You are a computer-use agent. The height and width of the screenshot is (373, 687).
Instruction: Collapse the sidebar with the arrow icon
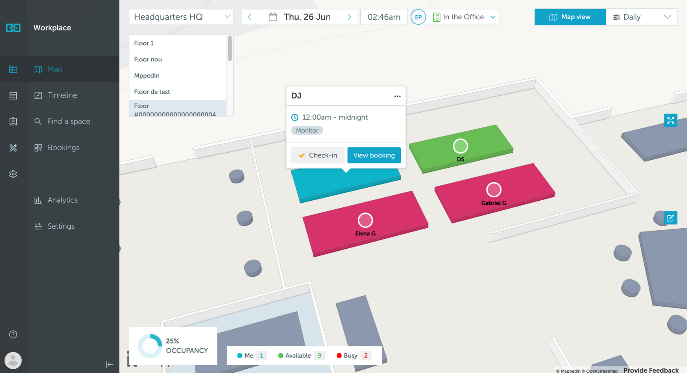coord(109,364)
